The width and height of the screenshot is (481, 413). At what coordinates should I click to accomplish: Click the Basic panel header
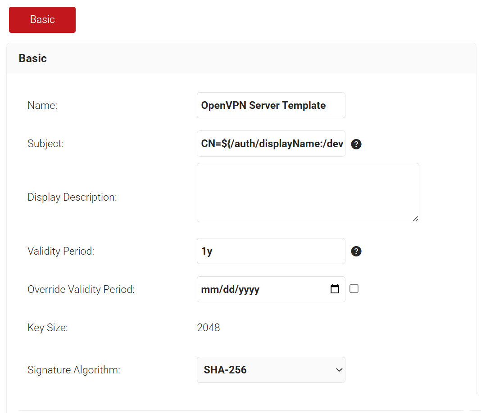pyautogui.click(x=33, y=58)
